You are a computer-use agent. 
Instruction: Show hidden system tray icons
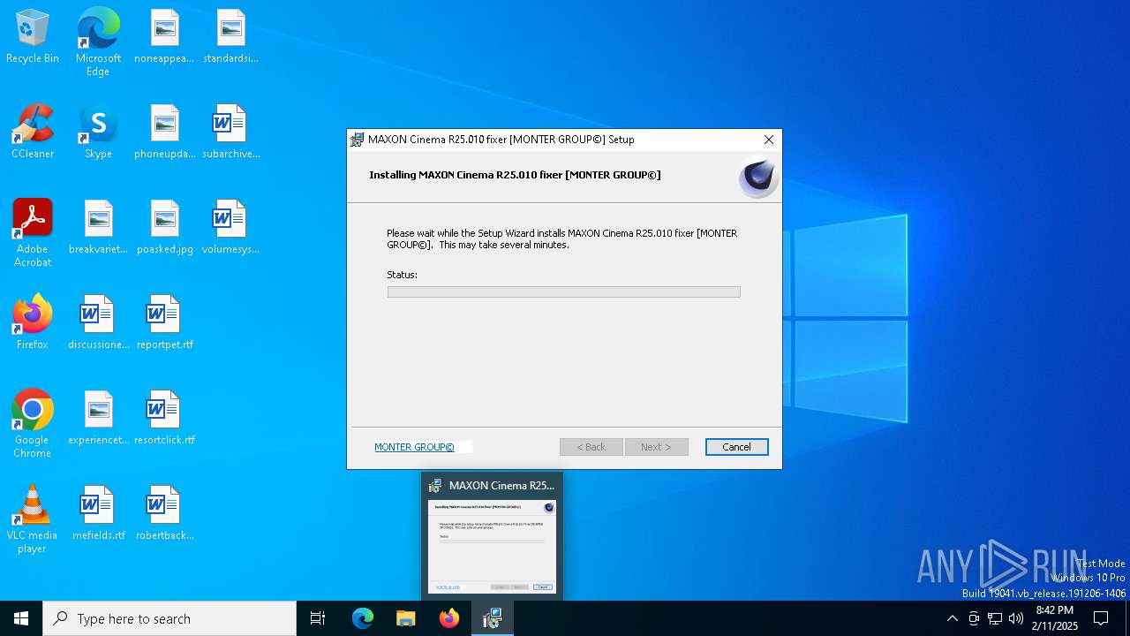coord(952,618)
